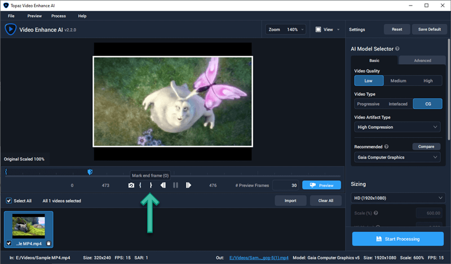Toggle the Select All checkbox
The image size is (451, 264).
pyautogui.click(x=9, y=201)
